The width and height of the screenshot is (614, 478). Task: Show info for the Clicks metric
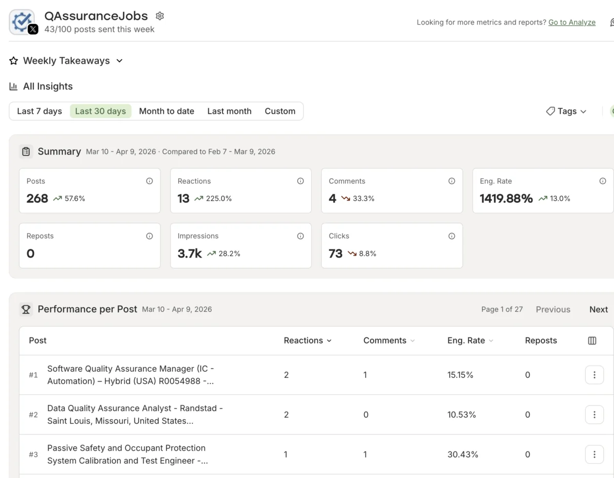[452, 236]
